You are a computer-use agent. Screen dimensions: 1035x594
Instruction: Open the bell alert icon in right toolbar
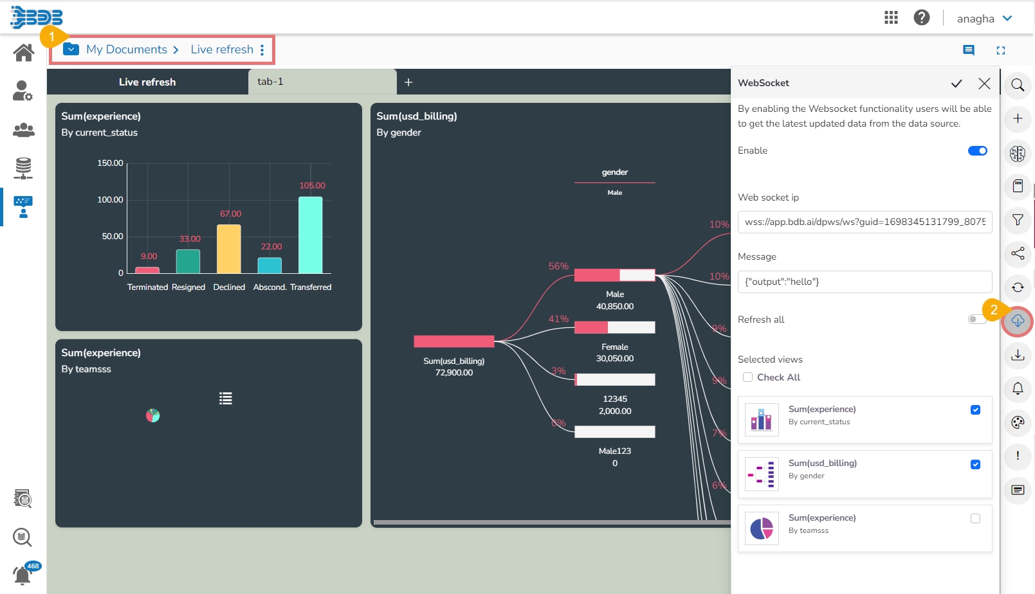coord(1018,388)
